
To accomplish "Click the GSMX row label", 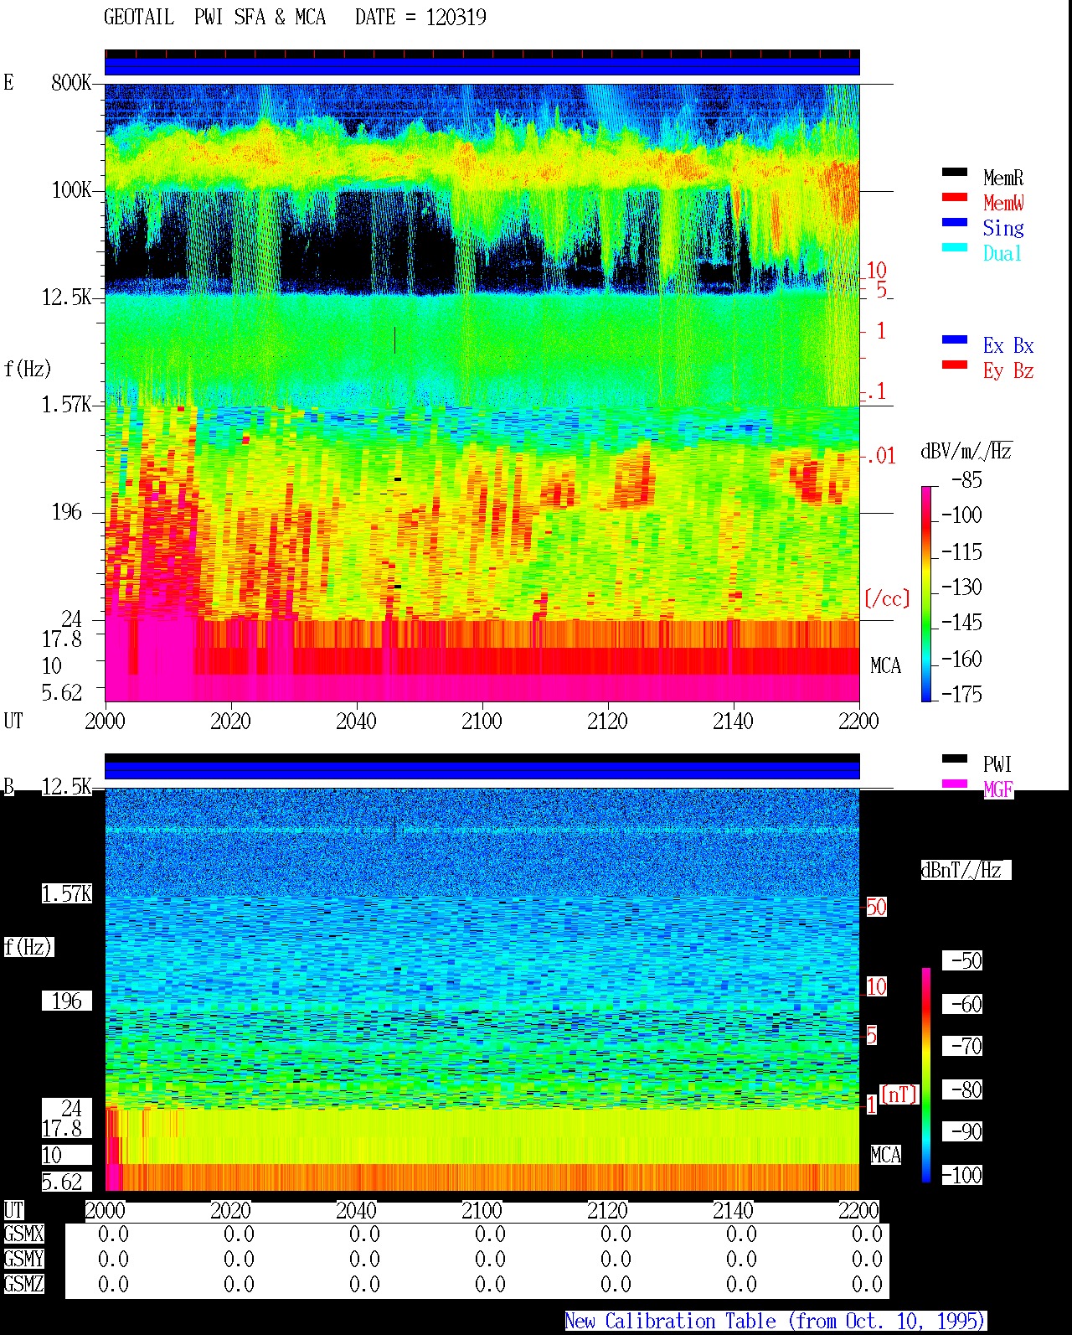I will click(x=23, y=1234).
